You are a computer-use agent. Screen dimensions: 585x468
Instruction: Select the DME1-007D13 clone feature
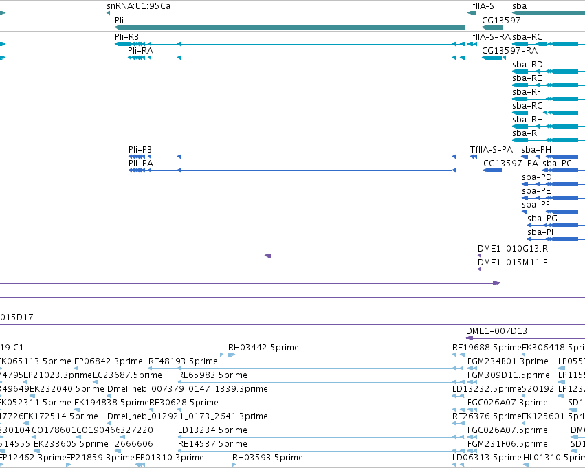525,338
